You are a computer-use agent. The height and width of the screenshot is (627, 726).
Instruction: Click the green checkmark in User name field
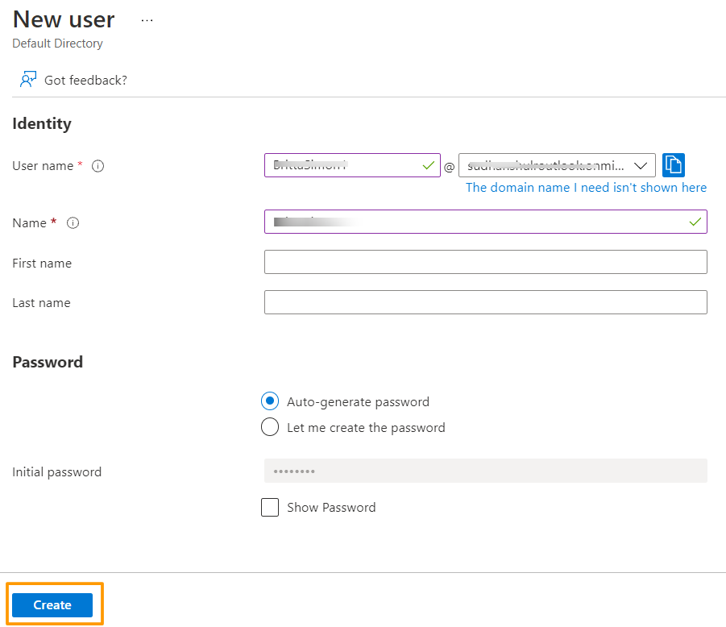[428, 165]
